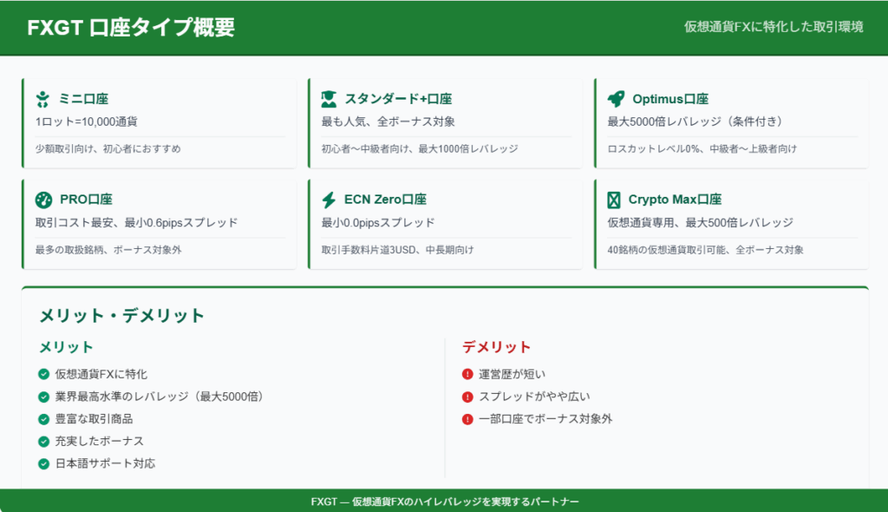Click the graduate icon beside スタンダード+口座
888x512 pixels.
(x=330, y=99)
